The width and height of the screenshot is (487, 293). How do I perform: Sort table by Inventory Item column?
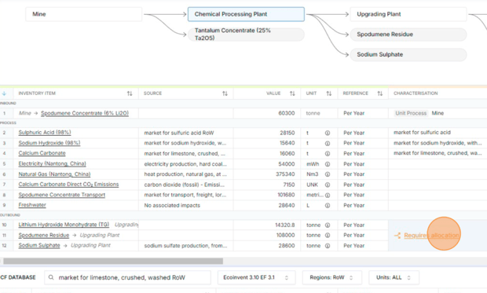coord(130,93)
